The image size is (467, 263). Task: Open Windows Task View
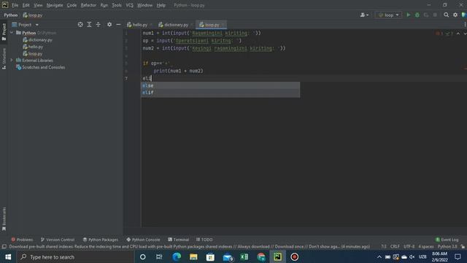point(159,256)
